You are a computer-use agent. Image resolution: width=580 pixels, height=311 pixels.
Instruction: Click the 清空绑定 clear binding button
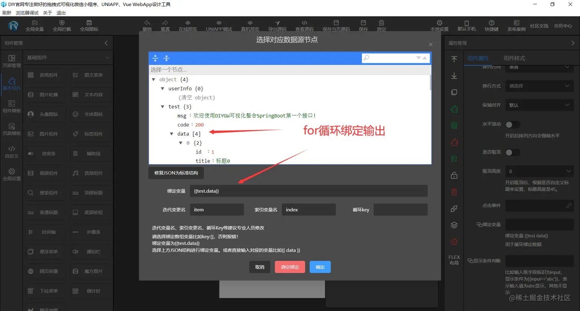click(x=290, y=267)
